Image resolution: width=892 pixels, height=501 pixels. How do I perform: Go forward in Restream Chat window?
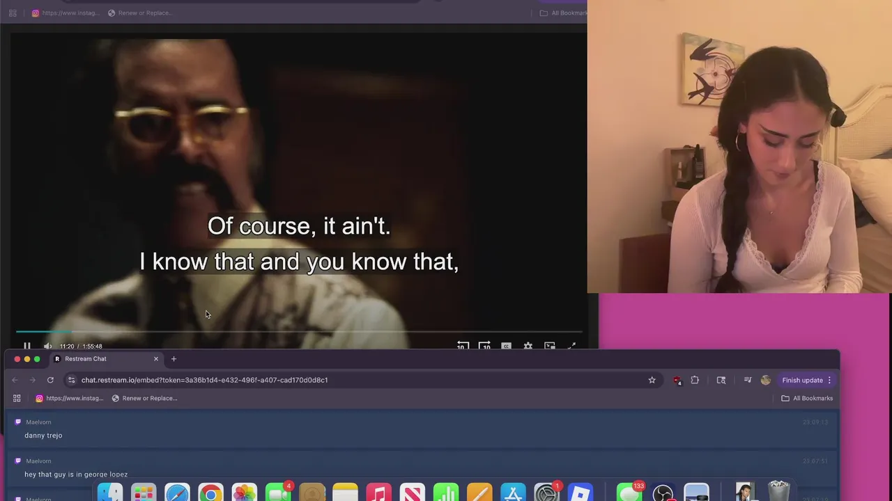32,380
